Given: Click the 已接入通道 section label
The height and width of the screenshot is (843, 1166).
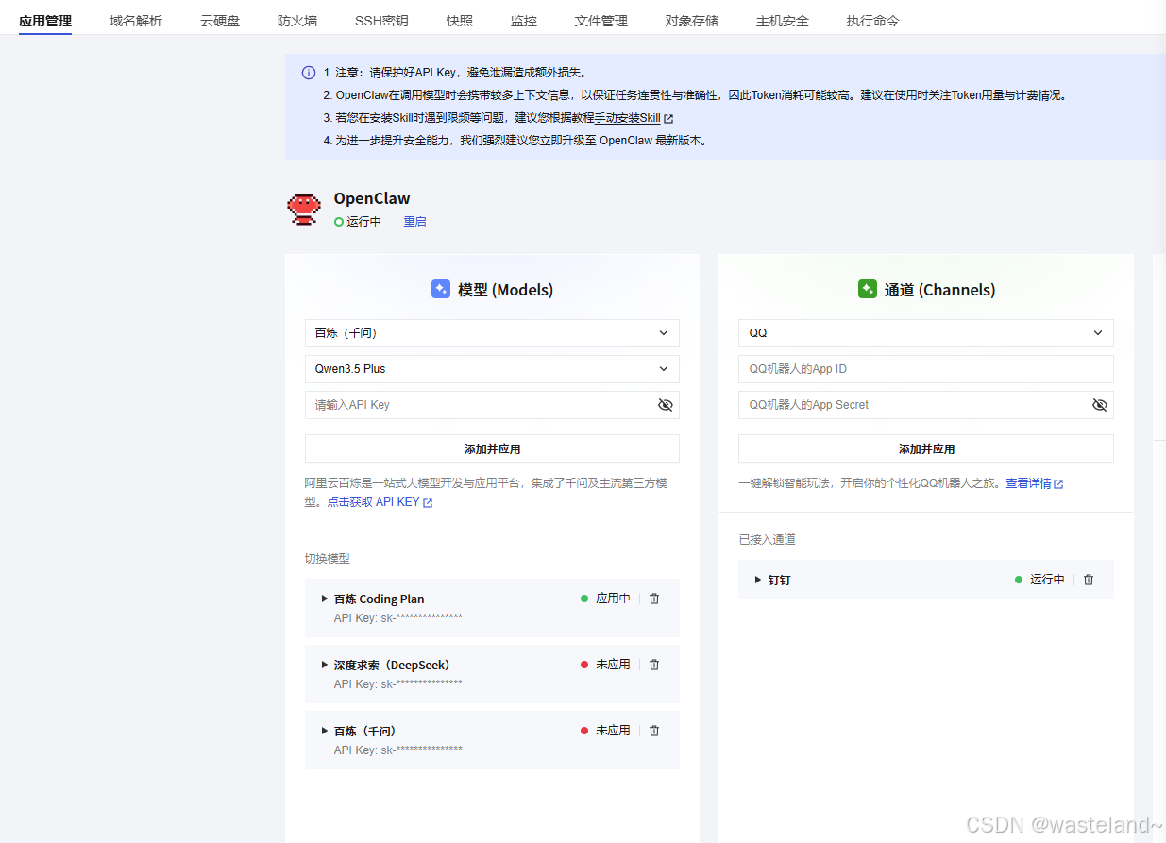Looking at the screenshot, I should (x=767, y=540).
